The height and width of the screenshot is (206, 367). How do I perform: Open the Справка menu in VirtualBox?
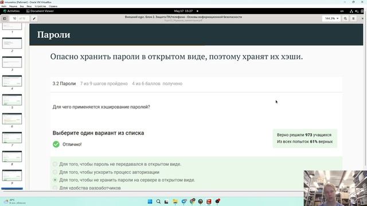coord(53,6)
